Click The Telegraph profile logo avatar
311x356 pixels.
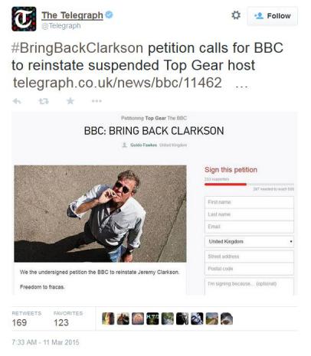tap(24, 19)
